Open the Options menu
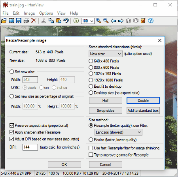Screen dimensions: 178x177 point(46,13)
